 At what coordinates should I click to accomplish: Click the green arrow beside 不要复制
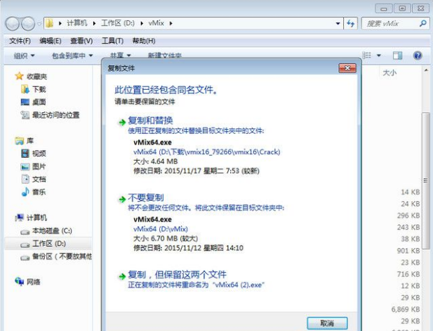coord(122,199)
